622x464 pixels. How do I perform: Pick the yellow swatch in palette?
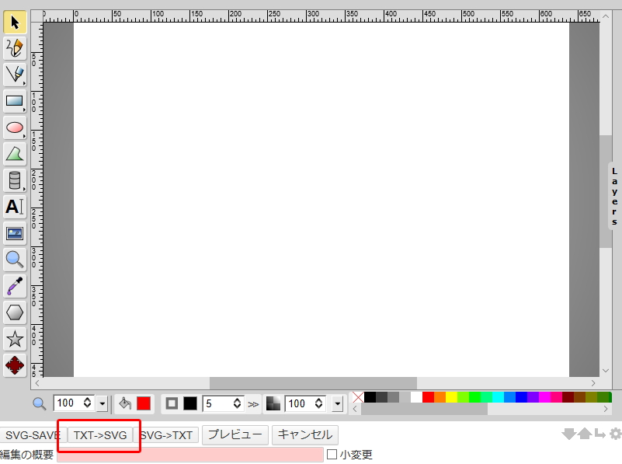click(451, 397)
